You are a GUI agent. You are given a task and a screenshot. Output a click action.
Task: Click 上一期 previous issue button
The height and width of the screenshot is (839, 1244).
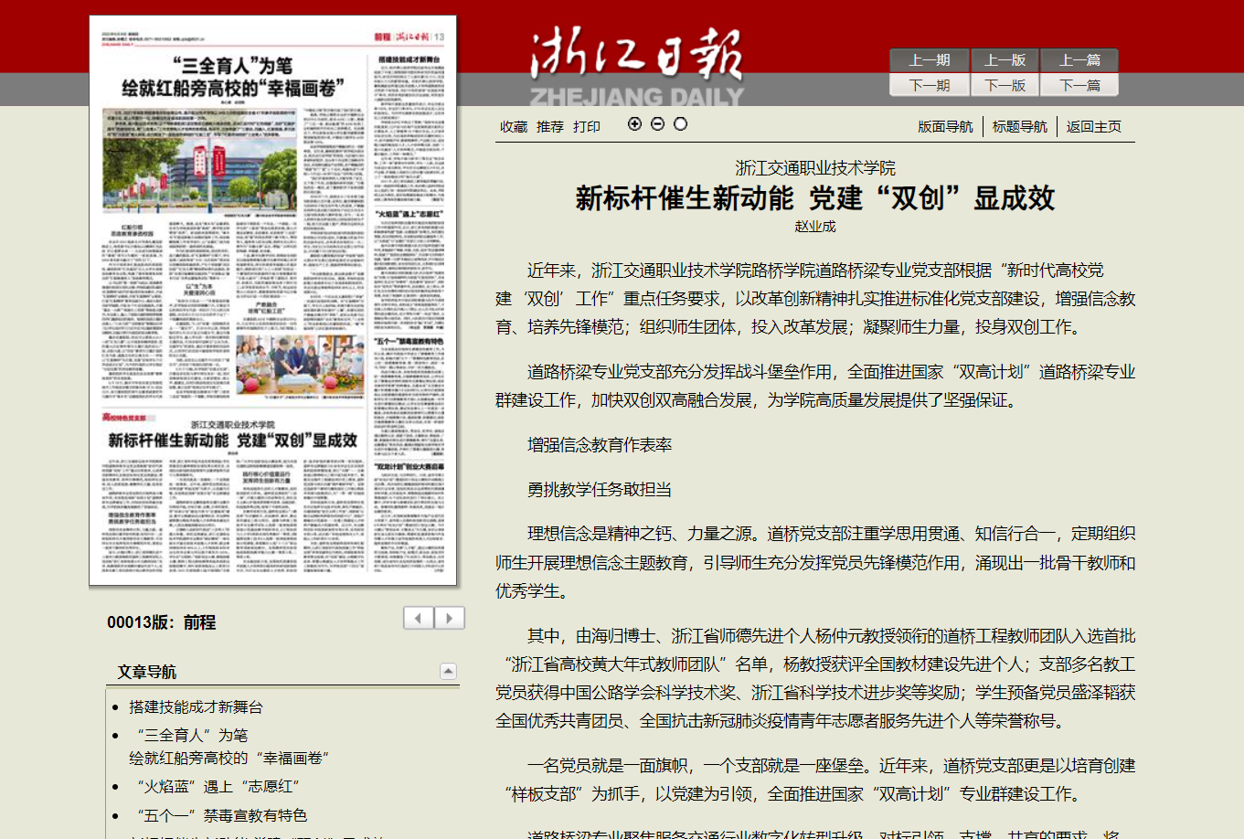930,60
